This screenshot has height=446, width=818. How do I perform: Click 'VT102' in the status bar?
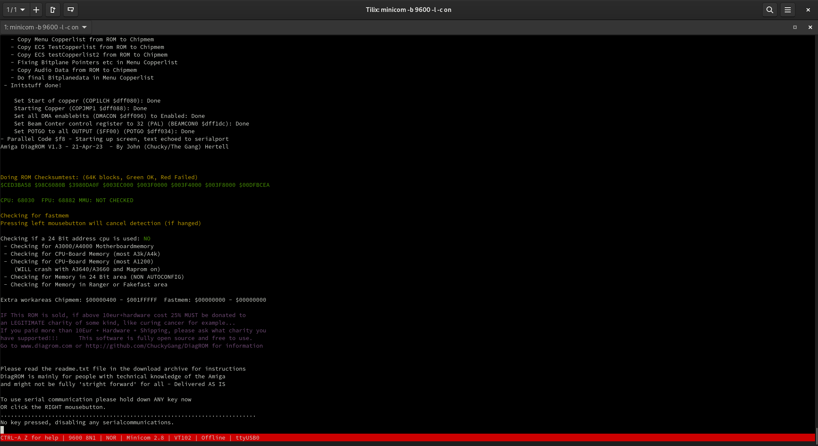[183, 437]
